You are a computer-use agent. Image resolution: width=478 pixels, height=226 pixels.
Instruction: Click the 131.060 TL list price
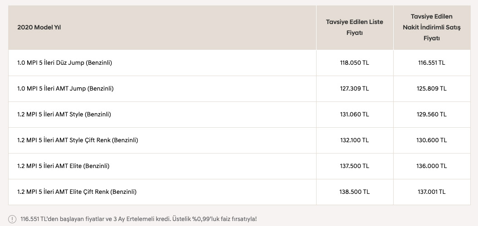tap(354, 115)
